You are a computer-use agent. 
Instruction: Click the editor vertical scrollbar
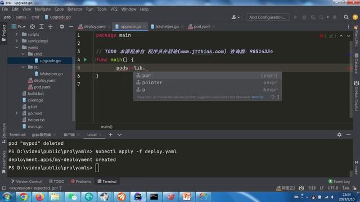coord(351,79)
